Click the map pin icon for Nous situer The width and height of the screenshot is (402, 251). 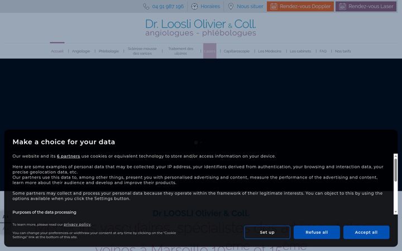coord(231,6)
